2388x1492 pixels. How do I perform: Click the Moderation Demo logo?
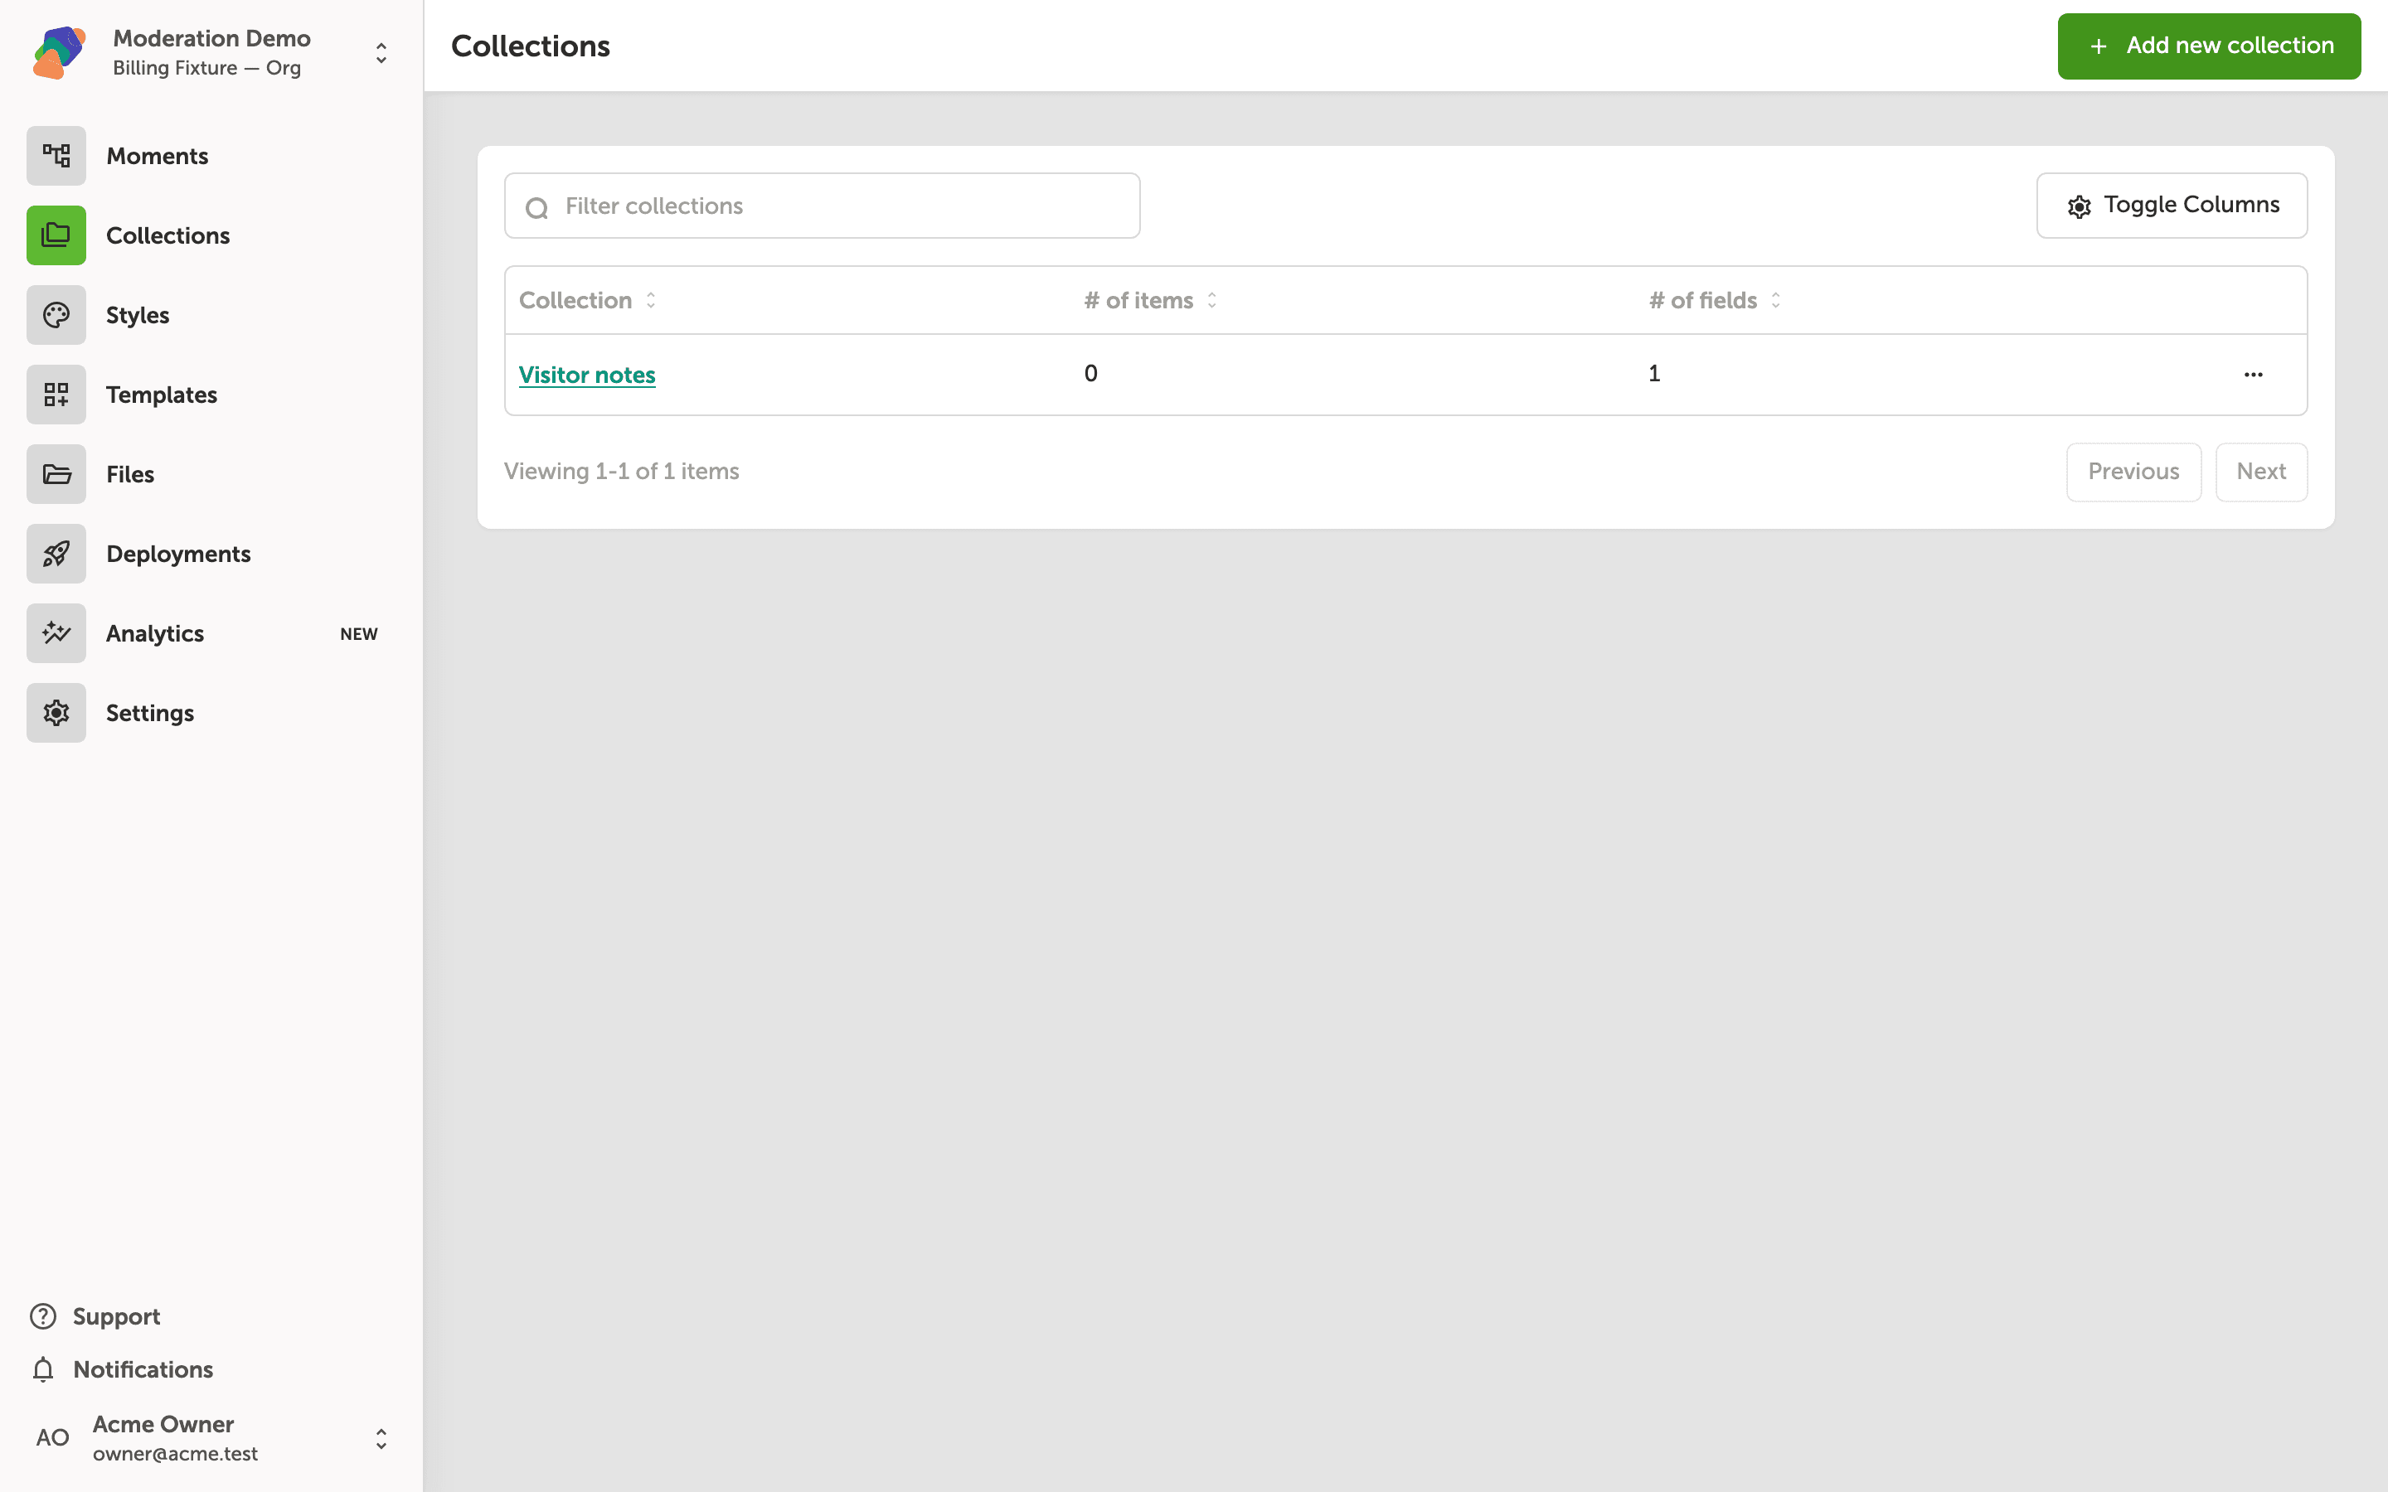[x=59, y=52]
